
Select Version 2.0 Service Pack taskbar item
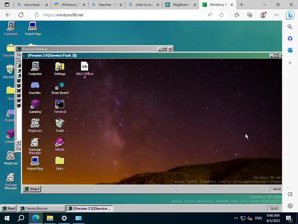pos(90,209)
